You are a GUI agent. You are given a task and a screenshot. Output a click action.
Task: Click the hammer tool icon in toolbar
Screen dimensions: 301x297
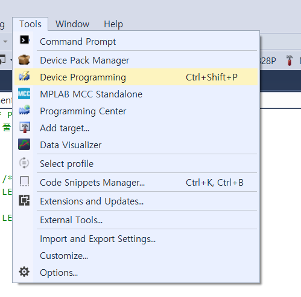(x=289, y=60)
